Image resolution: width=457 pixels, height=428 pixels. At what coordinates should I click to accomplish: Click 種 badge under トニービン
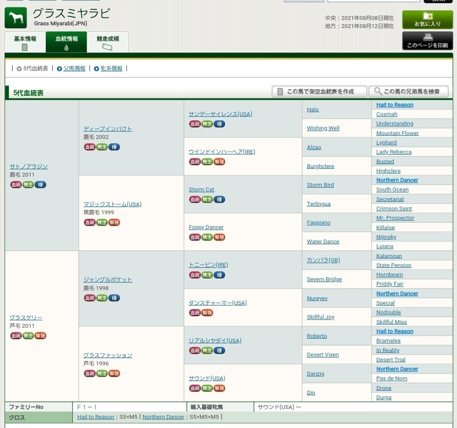point(219,275)
